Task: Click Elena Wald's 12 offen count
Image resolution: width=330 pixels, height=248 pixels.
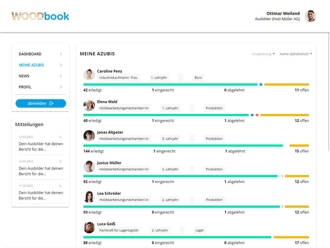Action: point(302,121)
